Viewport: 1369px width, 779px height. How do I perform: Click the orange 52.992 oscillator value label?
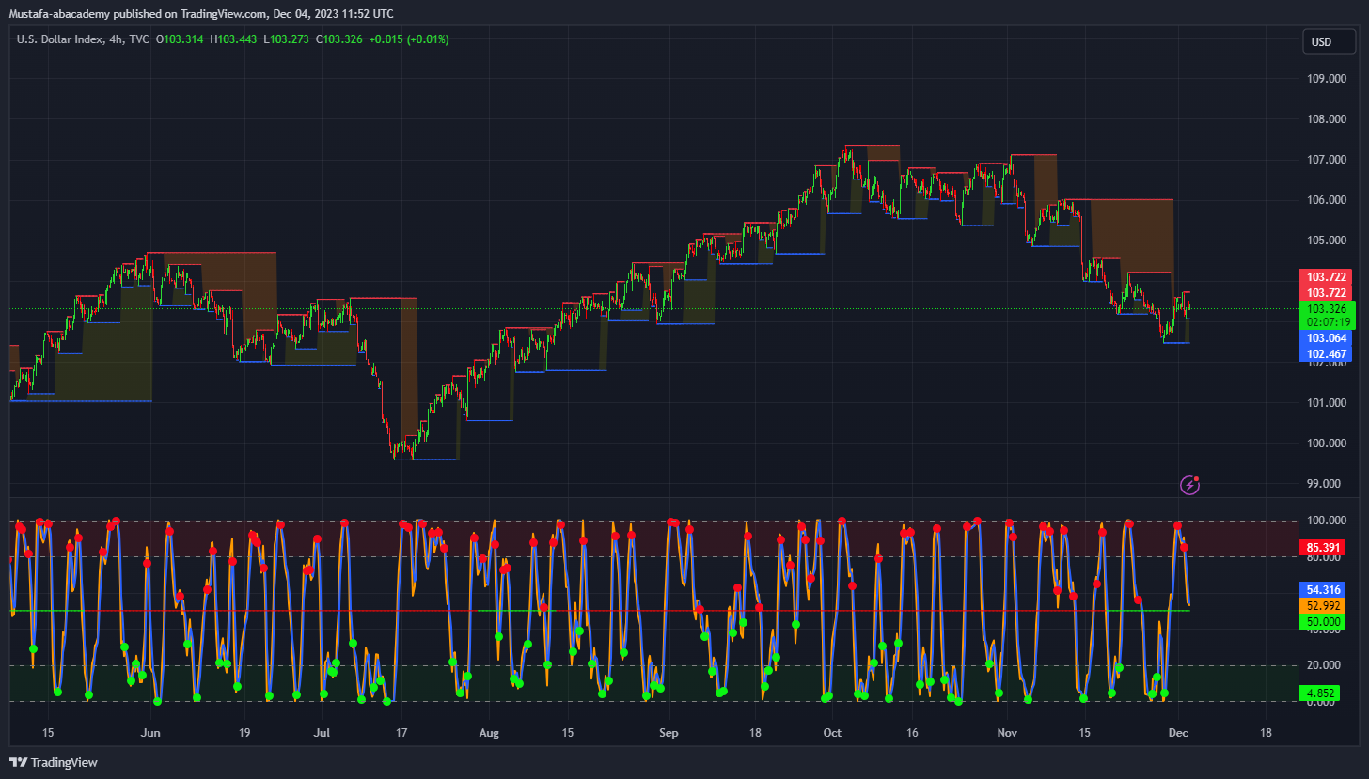[x=1326, y=605]
